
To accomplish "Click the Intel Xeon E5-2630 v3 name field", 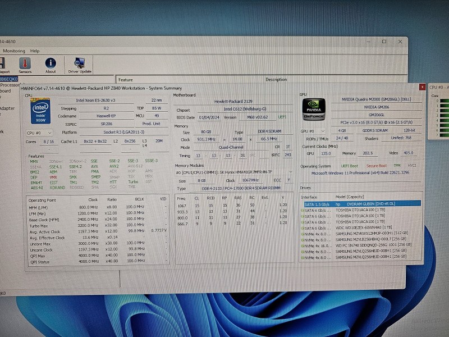I will point(95,101).
